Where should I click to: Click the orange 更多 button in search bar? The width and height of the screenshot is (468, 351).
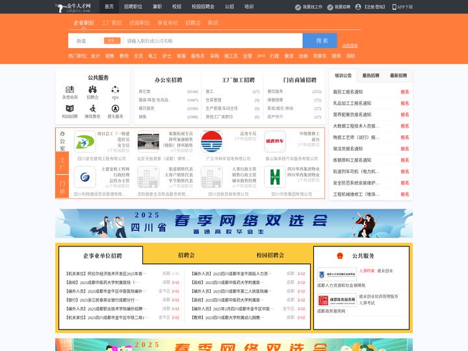coord(112,40)
